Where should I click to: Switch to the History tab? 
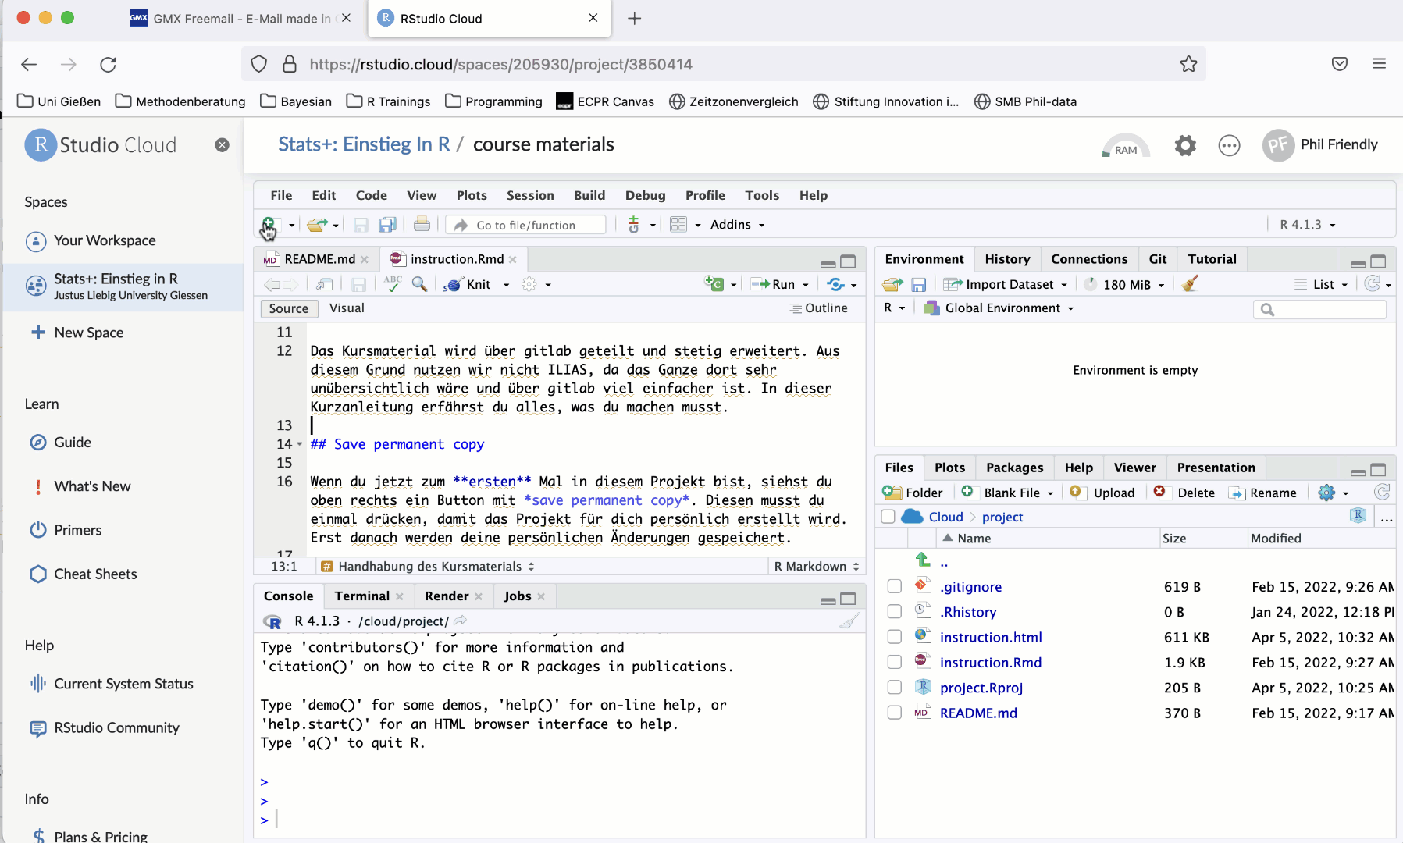(1007, 259)
